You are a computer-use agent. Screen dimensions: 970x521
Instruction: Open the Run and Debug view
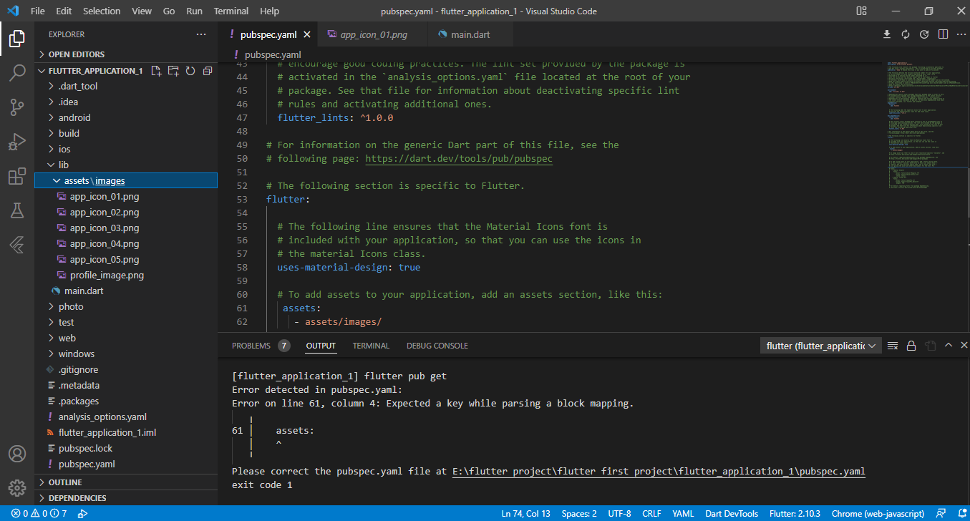(17, 142)
